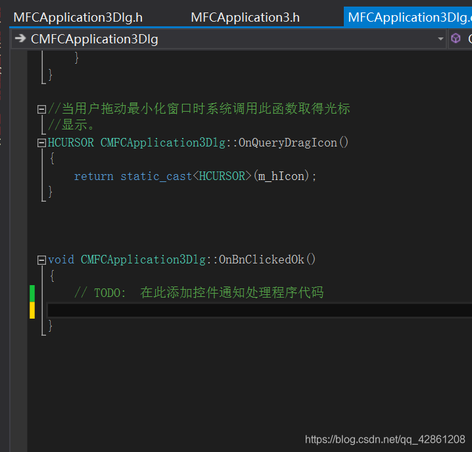
Task: Collapse the Chinese comment block above OnQueryDragIcon
Action: pos(41,109)
